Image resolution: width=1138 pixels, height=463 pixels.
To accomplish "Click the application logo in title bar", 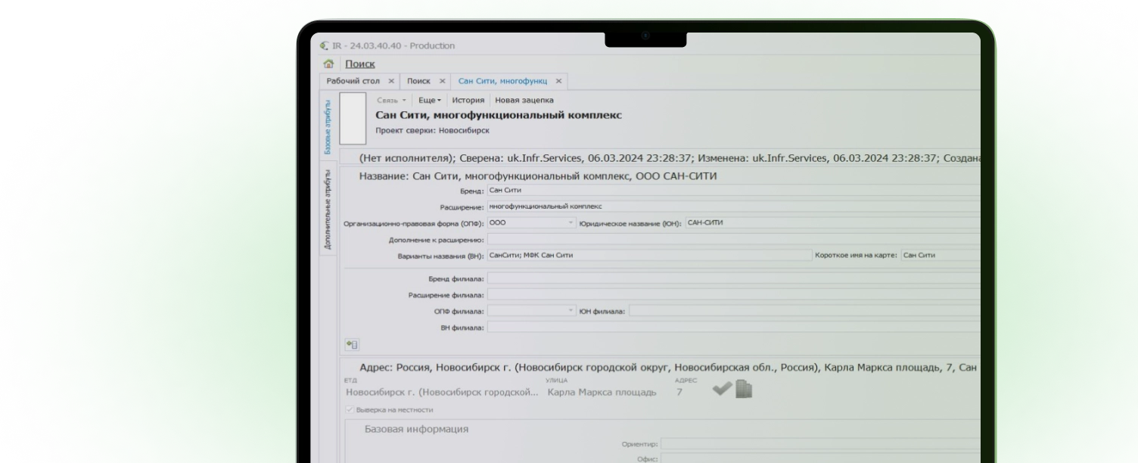I will [x=325, y=45].
